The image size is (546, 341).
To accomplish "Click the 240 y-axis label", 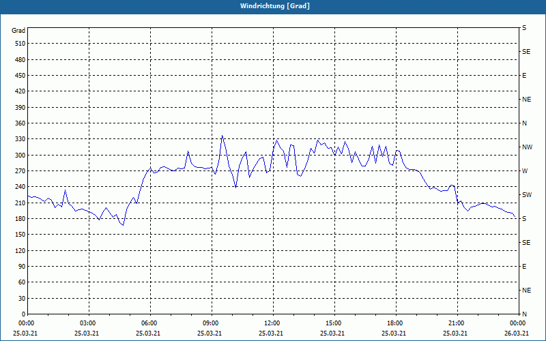I will point(20,187).
